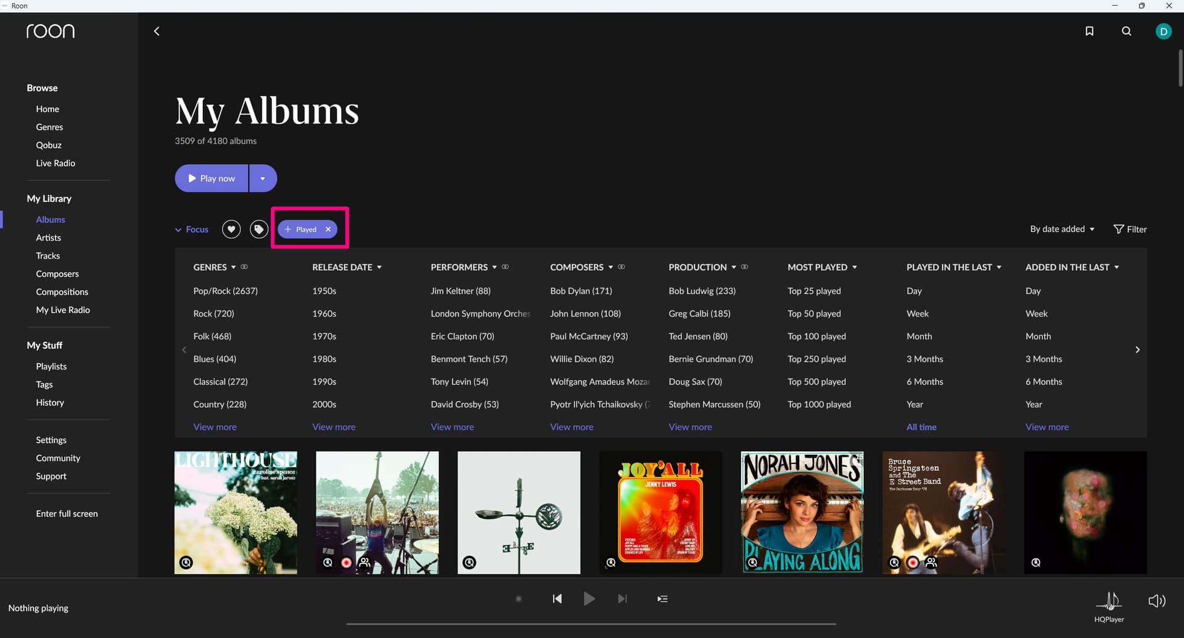Click the Play now button
Image resolution: width=1184 pixels, height=638 pixels.
click(x=212, y=178)
